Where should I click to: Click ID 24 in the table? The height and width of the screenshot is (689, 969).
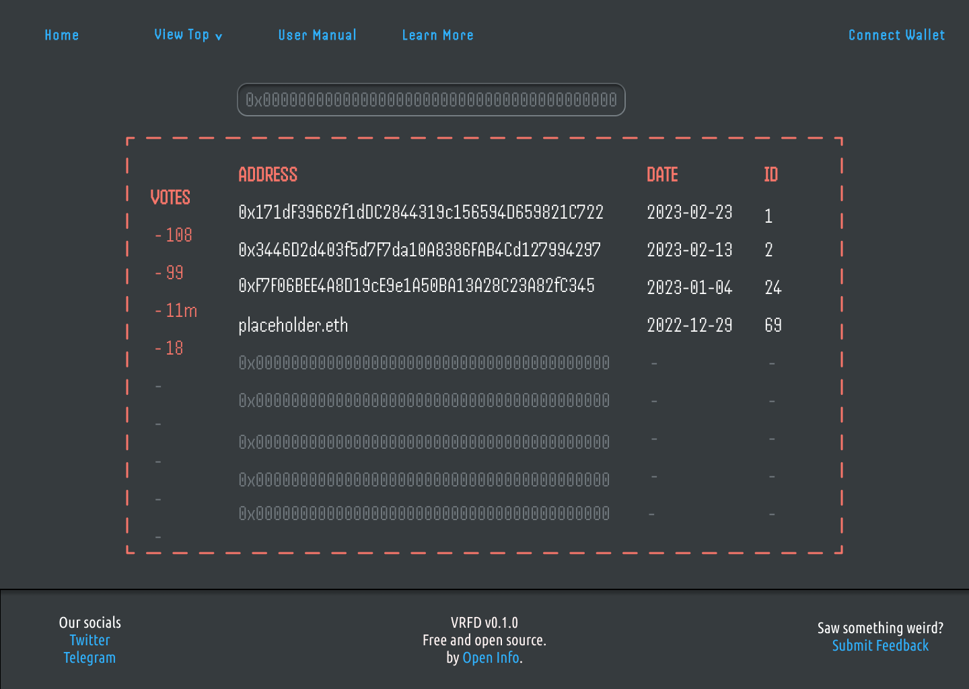click(773, 287)
